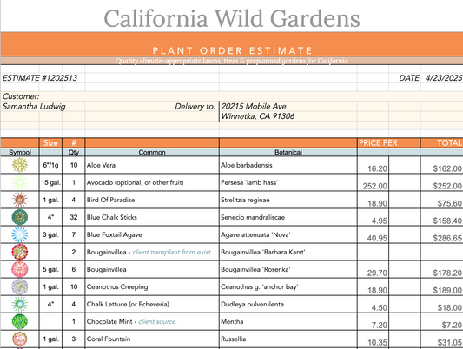Click the Blue Foxtail Agave symbol icon
The image size is (463, 349).
20,234
